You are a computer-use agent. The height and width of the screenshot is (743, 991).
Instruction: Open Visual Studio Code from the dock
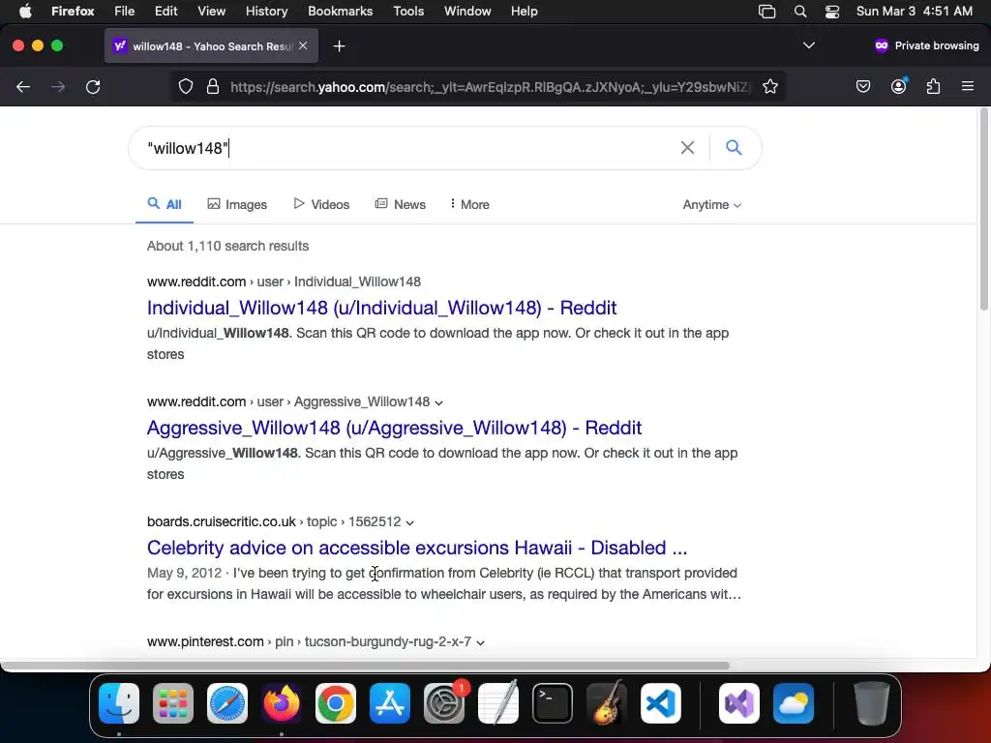(x=661, y=703)
